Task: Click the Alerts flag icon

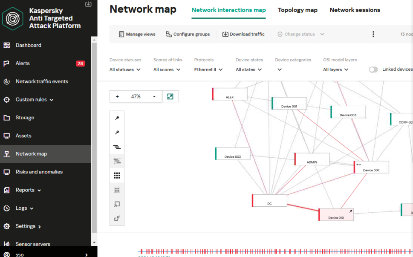Action: pyautogui.click(x=6, y=64)
